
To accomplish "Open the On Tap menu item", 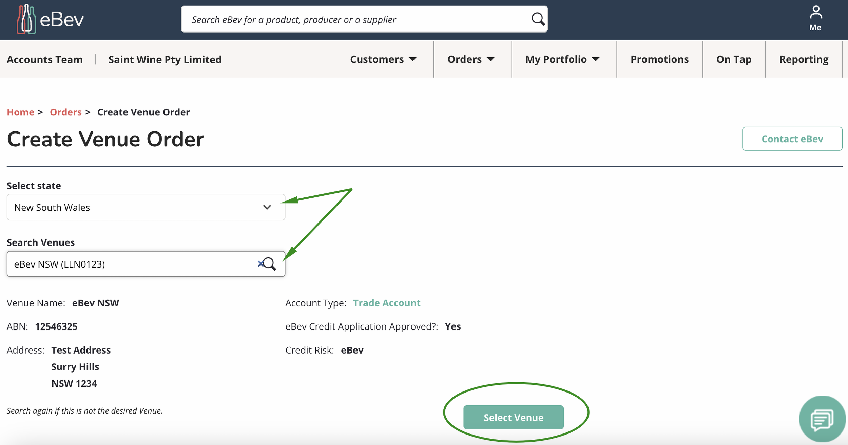I will click(734, 59).
